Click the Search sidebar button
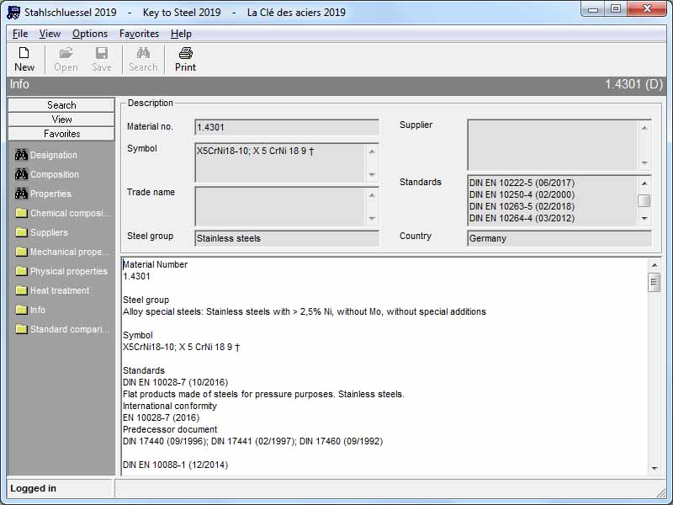 (61, 105)
